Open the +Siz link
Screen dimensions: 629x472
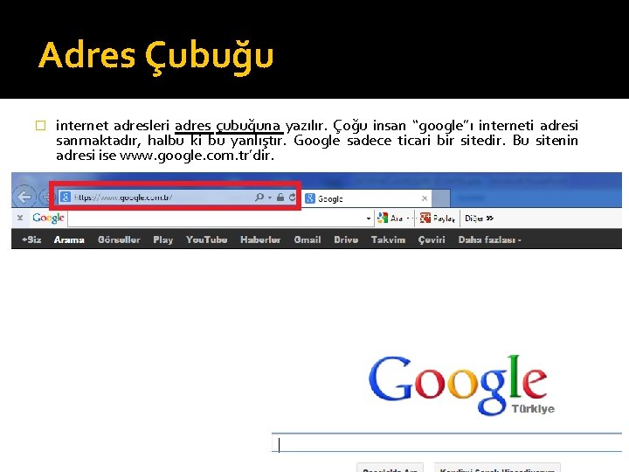(x=31, y=239)
